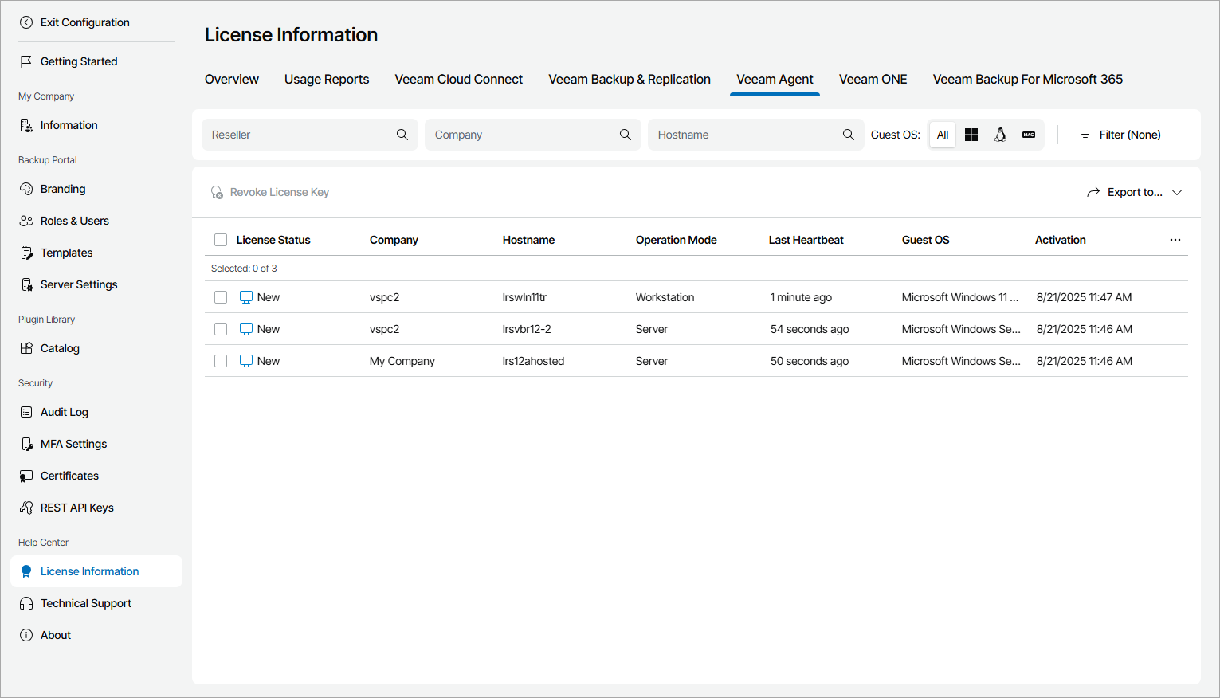The width and height of the screenshot is (1220, 698).
Task: Switch to the Veeam Cloud Connect tab
Action: tap(458, 79)
